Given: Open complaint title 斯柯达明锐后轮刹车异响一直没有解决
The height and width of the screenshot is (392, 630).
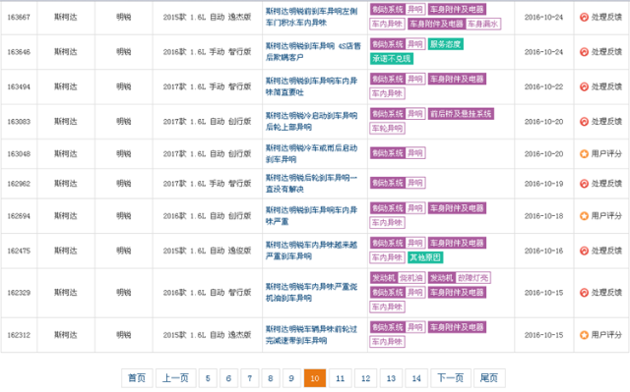Looking at the screenshot, I should coord(311,183).
